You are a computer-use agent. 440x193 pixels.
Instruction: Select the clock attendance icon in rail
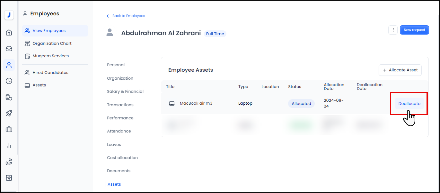point(9,81)
